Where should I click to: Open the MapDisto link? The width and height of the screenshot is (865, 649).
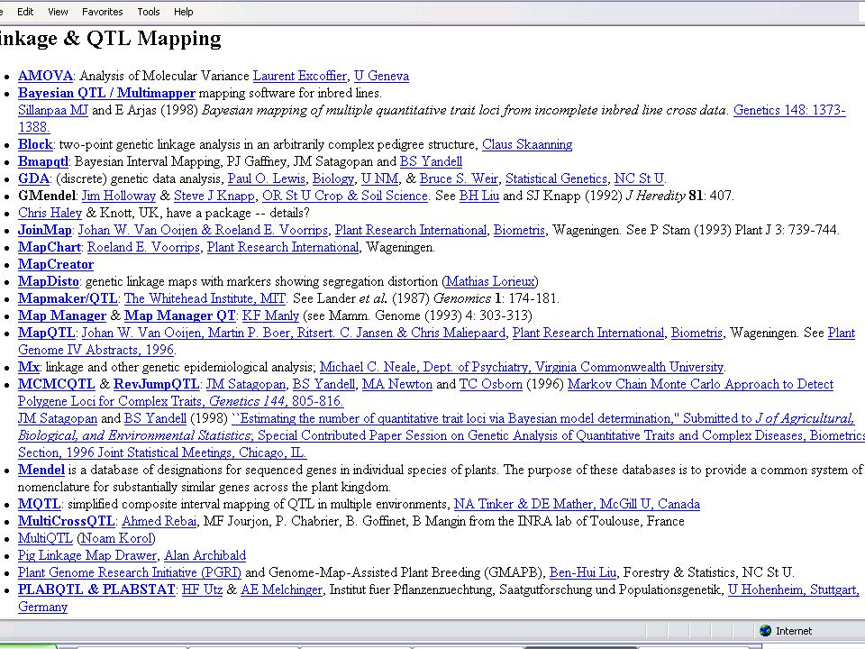[48, 281]
